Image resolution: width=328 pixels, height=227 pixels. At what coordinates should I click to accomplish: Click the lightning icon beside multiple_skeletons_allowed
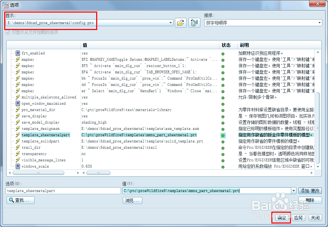18,97
